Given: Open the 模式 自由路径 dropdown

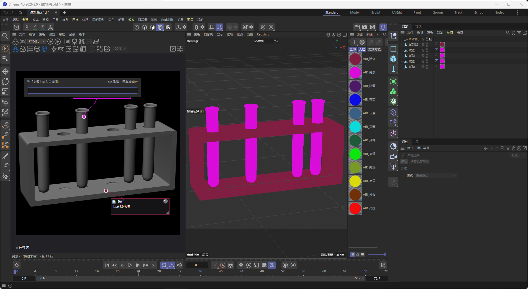Looking at the screenshot, I should tap(435, 175).
